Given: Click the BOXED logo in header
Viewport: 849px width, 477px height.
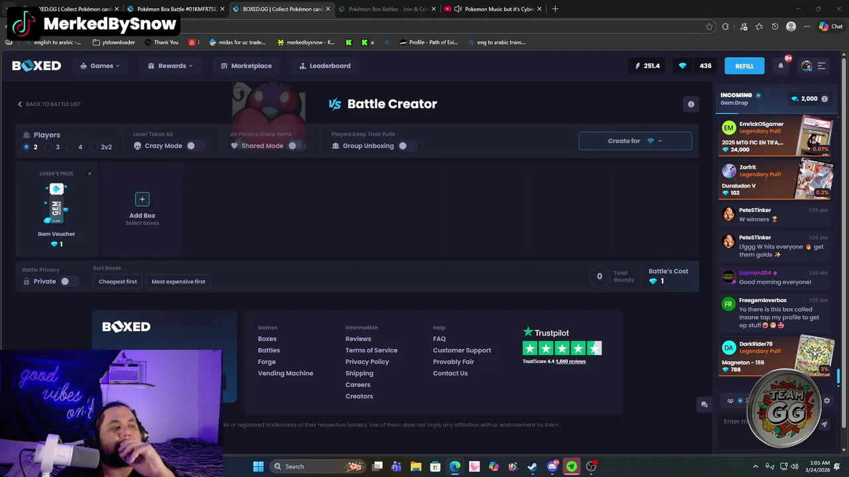Looking at the screenshot, I should click(36, 66).
